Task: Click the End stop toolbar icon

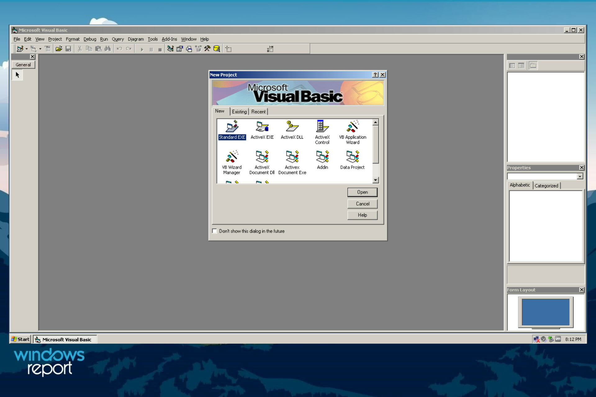Action: 160,49
